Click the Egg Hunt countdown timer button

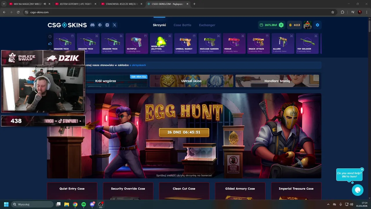pos(184,132)
